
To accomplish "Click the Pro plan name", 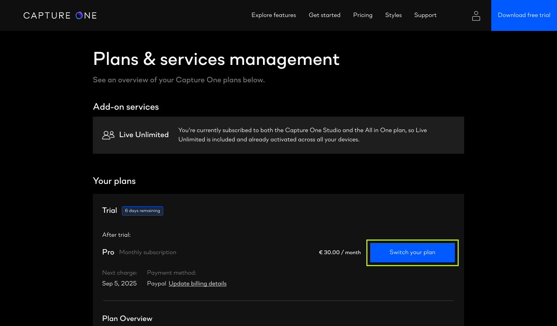I will pyautogui.click(x=108, y=252).
